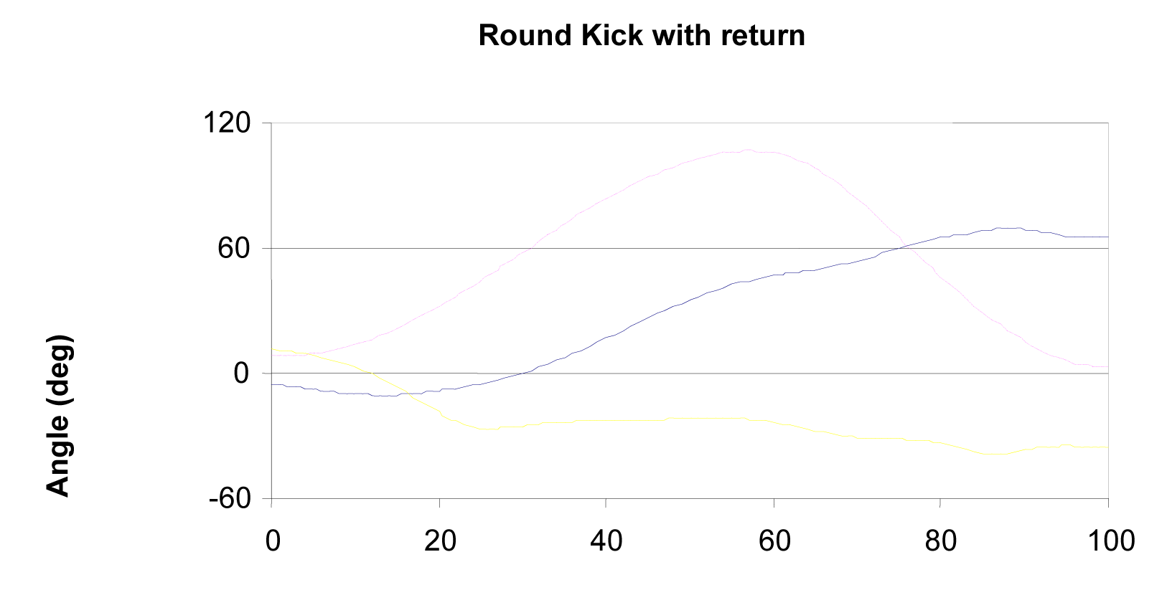Select the 80 label on the horizontal axis
The width and height of the screenshot is (1167, 590).
click(x=941, y=541)
